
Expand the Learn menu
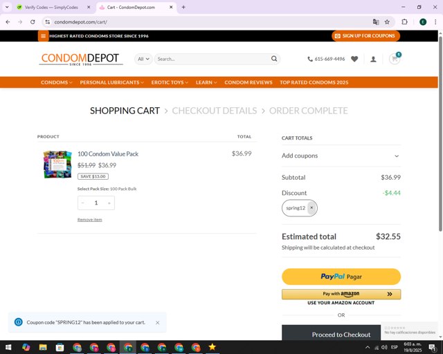click(x=206, y=82)
